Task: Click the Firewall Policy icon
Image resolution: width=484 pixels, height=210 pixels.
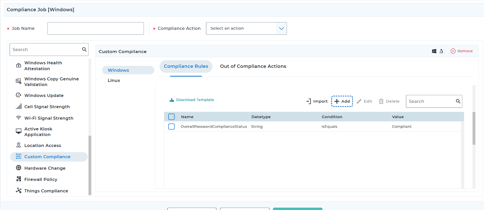Action: [18, 179]
